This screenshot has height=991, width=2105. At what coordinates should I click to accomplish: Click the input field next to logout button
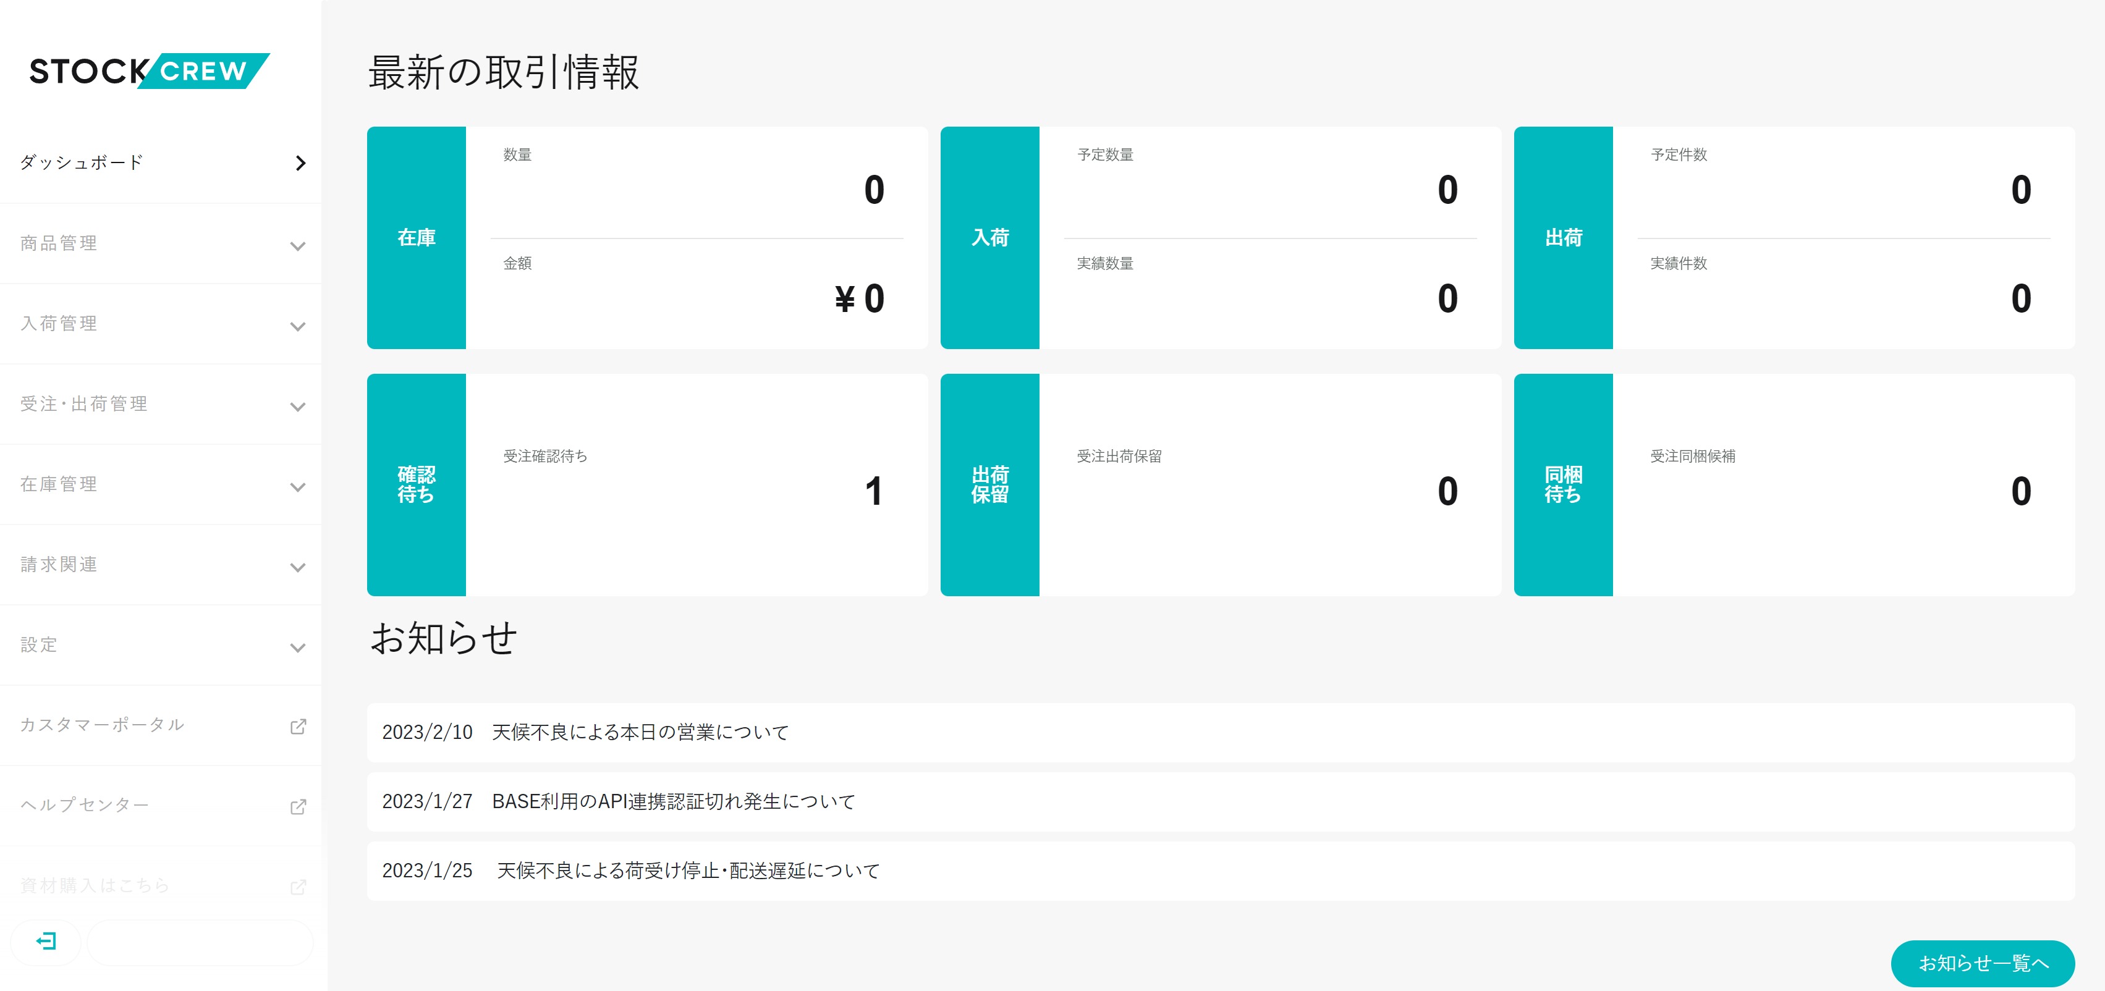tap(200, 942)
